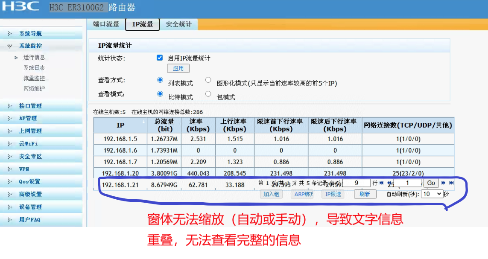Screen dimensions: 488x259
Task: Select 列表模式 view radio button
Action: pyautogui.click(x=160, y=80)
